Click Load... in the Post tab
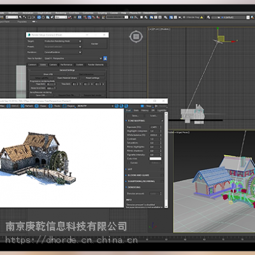The height and width of the screenshot is (255, 255). (154, 115)
